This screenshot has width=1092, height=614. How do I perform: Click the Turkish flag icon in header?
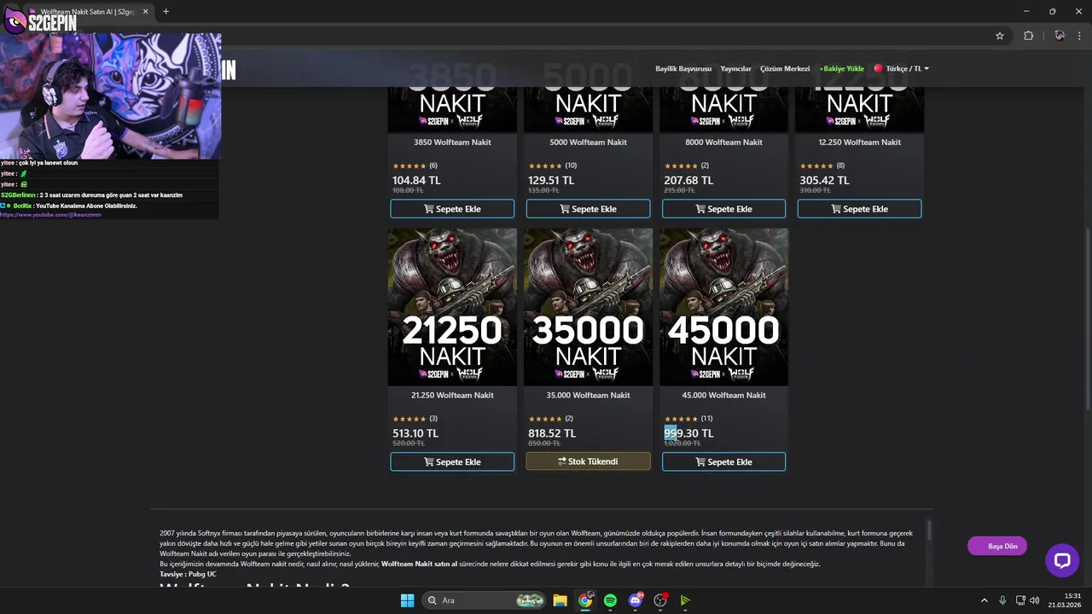tap(878, 68)
